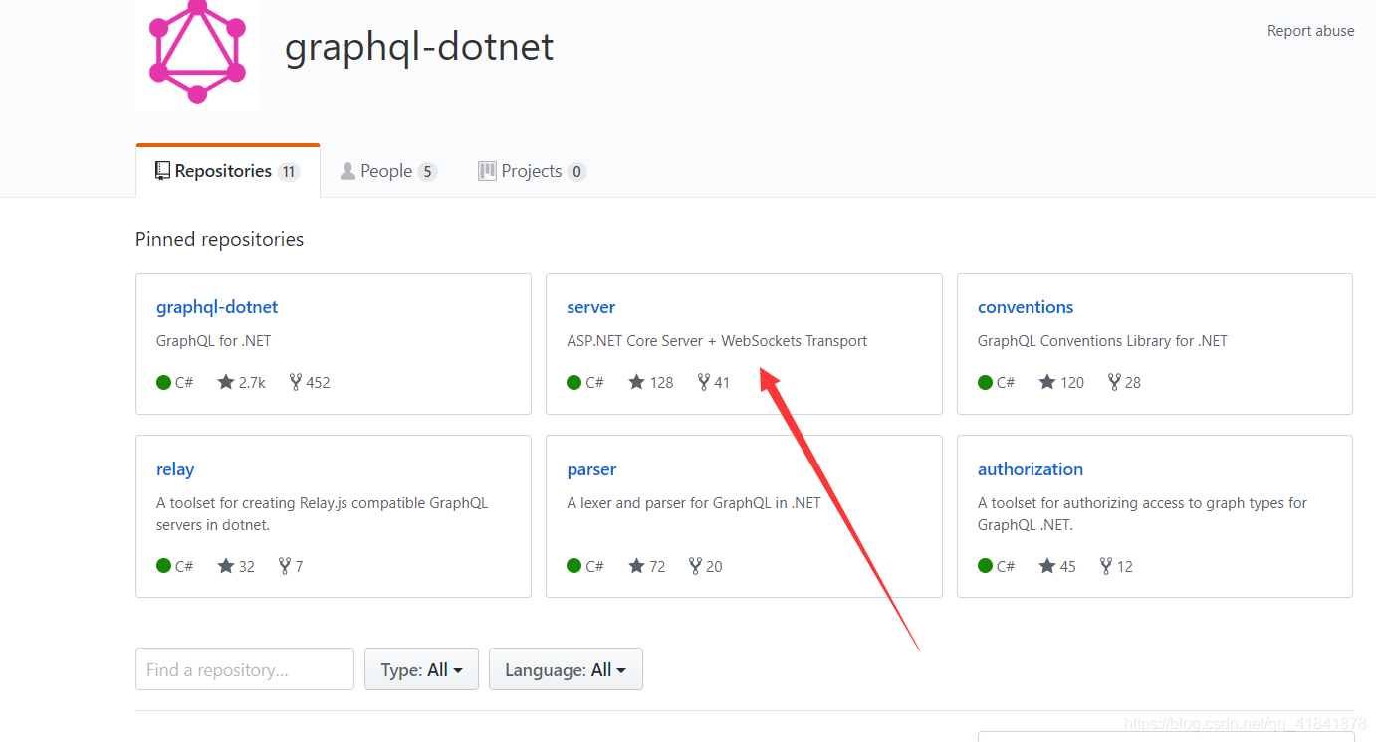The height and width of the screenshot is (742, 1376).
Task: Click the star icon showing 45
Action: (x=1047, y=566)
